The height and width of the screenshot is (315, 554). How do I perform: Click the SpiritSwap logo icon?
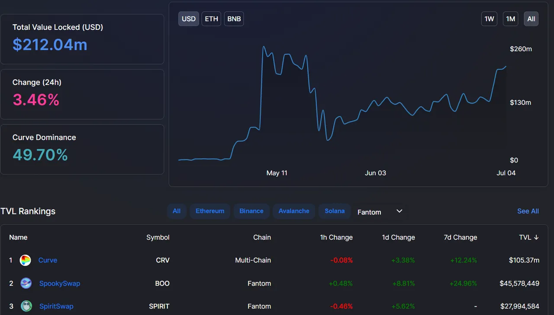coord(26,306)
